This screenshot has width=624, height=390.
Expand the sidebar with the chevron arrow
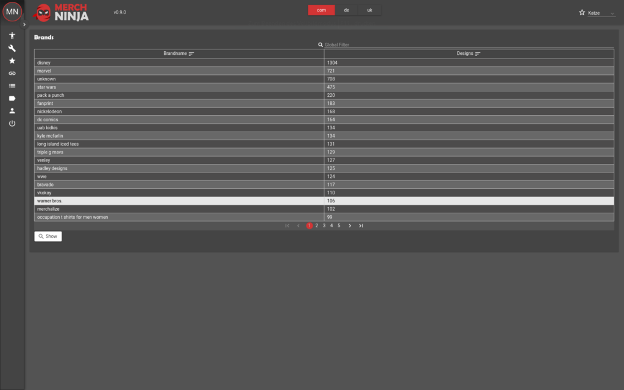coord(24,24)
